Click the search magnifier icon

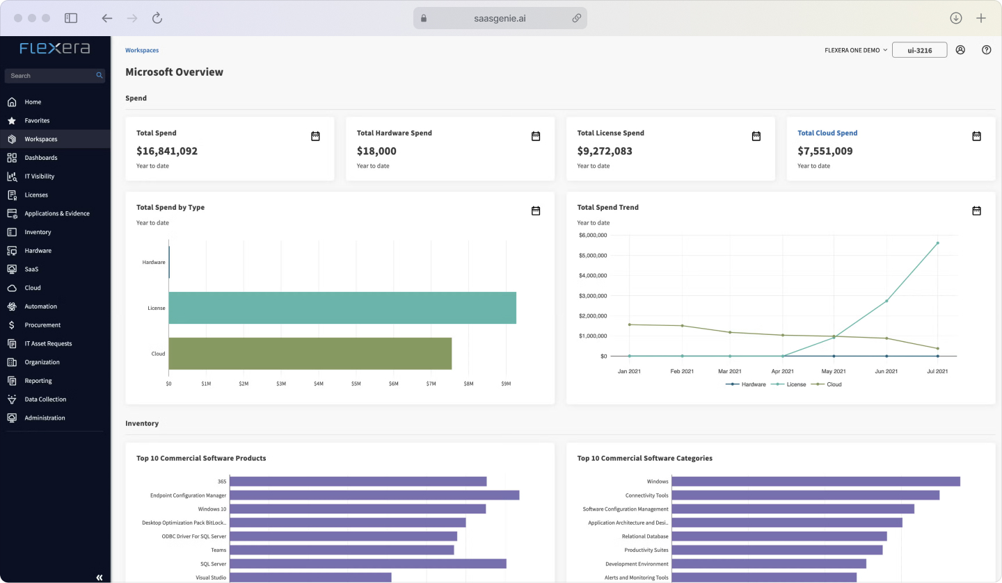coord(100,76)
